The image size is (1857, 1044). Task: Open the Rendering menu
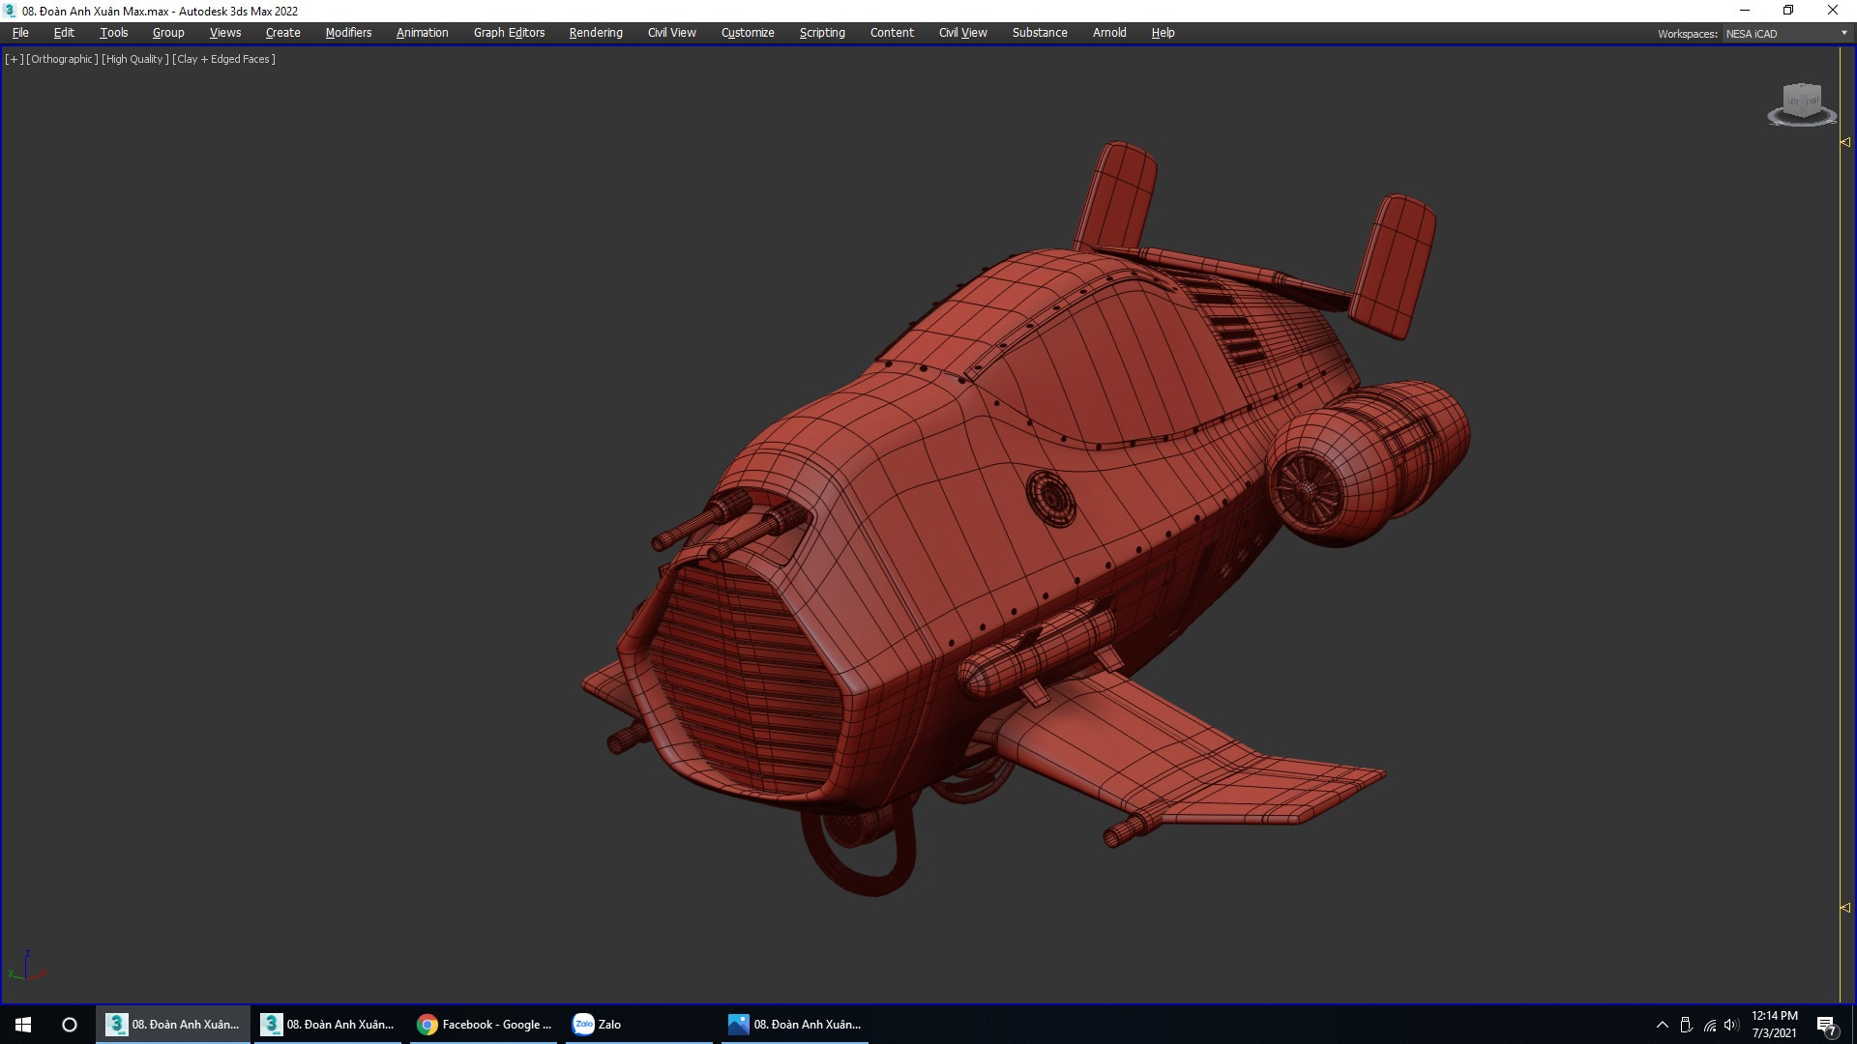coord(595,33)
